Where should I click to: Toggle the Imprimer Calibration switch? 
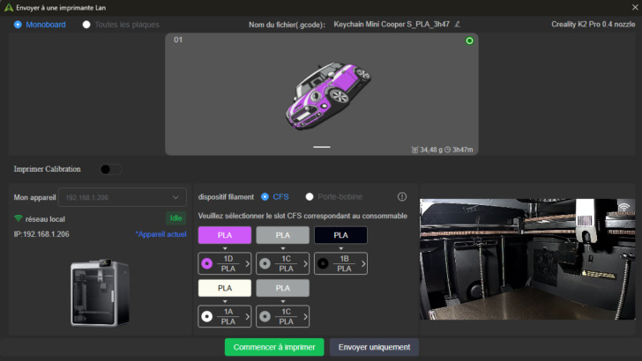110,169
